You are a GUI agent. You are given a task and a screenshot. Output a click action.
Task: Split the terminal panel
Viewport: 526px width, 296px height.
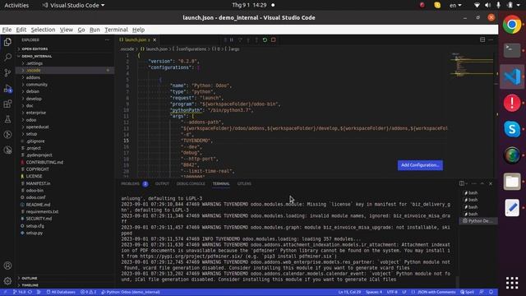point(462,183)
